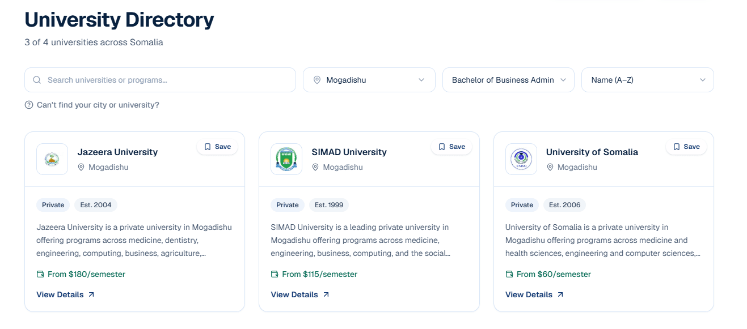This screenshot has height=329, width=747.
Task: Open the Mogadishu city filter dropdown
Action: (369, 80)
